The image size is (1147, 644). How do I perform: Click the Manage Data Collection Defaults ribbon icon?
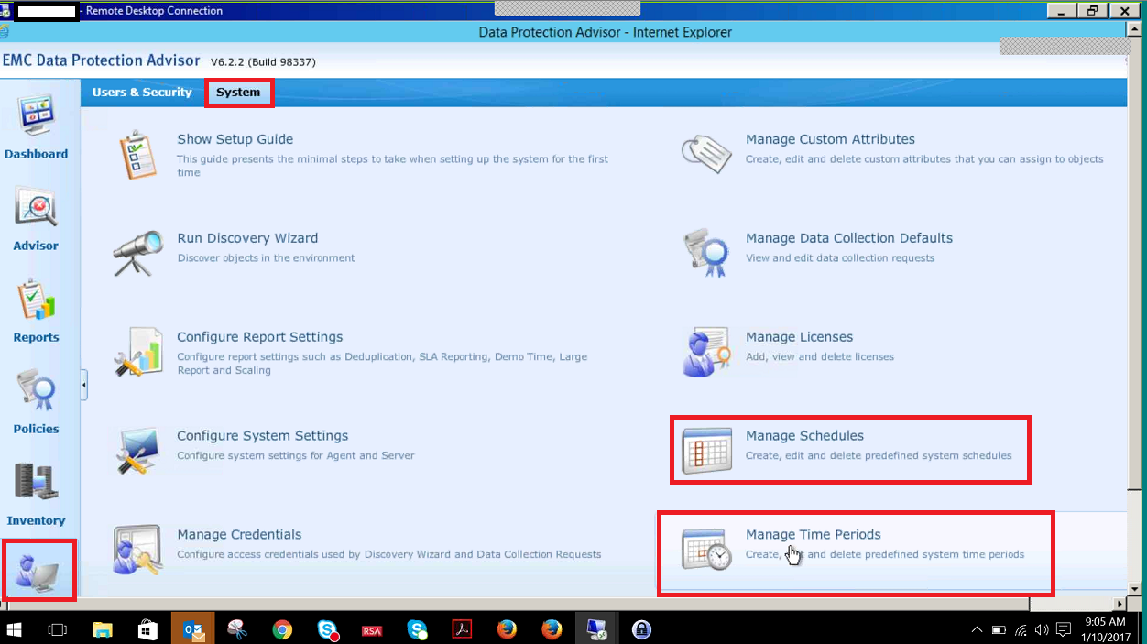706,253
